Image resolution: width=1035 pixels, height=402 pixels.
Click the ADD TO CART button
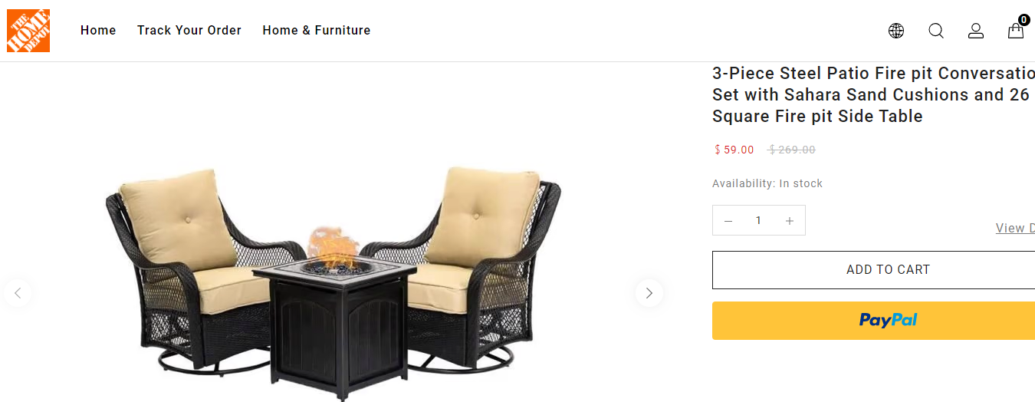(x=873, y=270)
